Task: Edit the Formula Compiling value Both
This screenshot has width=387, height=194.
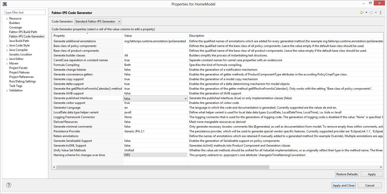Action: (x=155, y=65)
